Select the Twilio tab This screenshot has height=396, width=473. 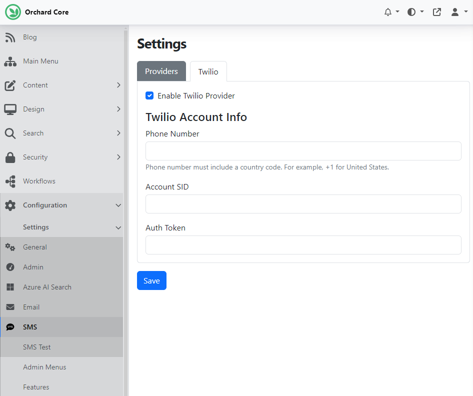pyautogui.click(x=208, y=71)
